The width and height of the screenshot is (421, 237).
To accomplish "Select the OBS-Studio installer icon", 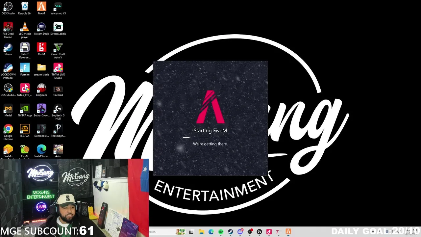I will pos(8,90).
